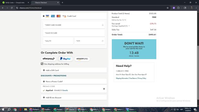
Task: Bookmark this page with the star icon
Action: click(168, 8)
